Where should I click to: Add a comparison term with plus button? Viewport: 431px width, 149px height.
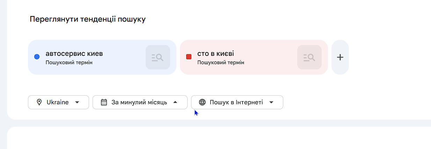pos(340,57)
